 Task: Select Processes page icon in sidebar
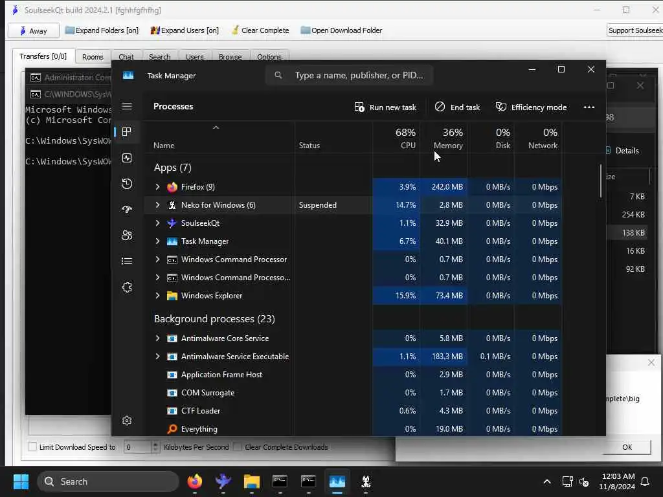tap(126, 132)
